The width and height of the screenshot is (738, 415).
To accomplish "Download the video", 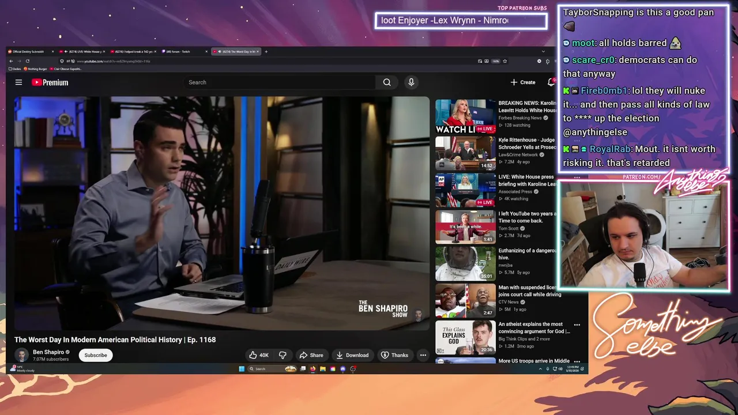I will point(352,355).
